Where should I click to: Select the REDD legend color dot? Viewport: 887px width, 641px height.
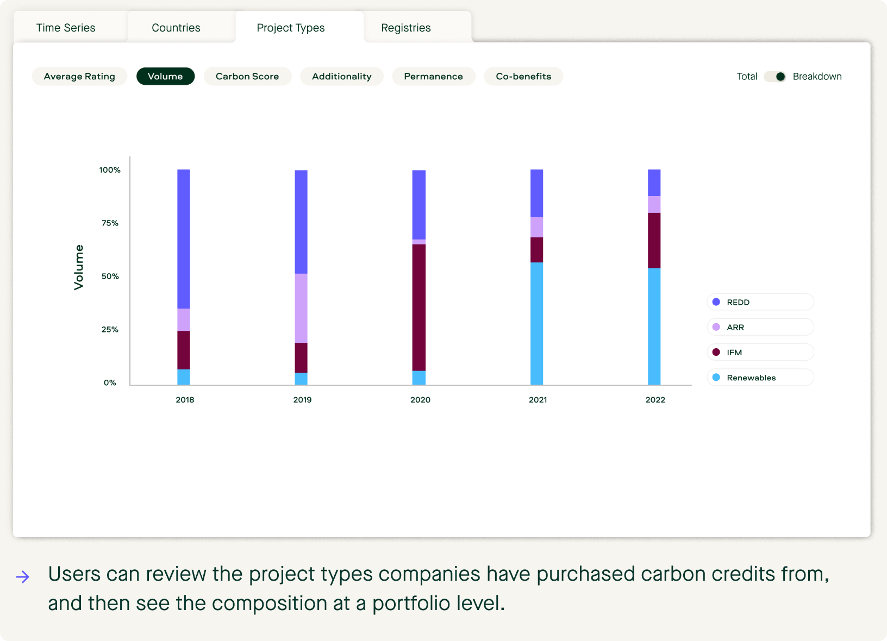716,302
